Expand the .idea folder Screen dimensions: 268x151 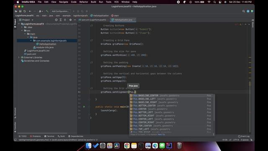coord(22,27)
